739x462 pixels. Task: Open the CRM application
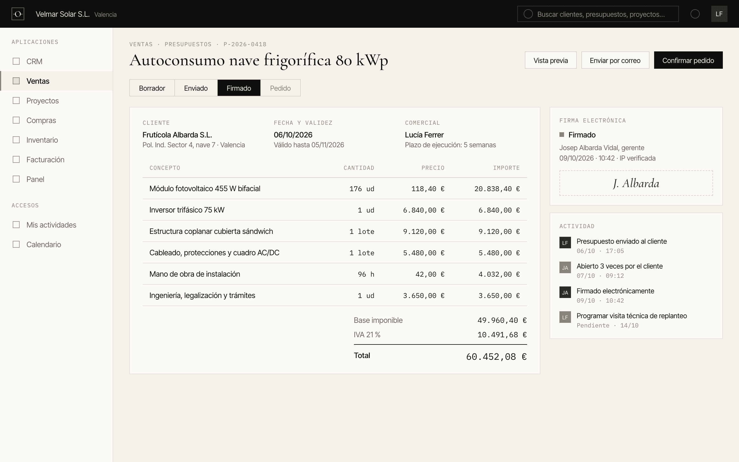point(56,62)
